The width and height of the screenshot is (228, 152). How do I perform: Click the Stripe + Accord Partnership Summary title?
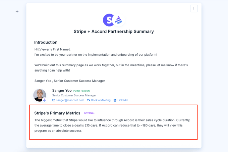(114, 31)
